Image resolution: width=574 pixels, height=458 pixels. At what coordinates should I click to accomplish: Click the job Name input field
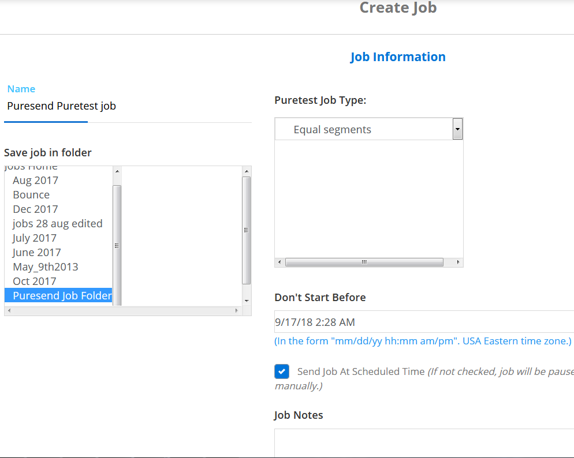[x=128, y=106]
